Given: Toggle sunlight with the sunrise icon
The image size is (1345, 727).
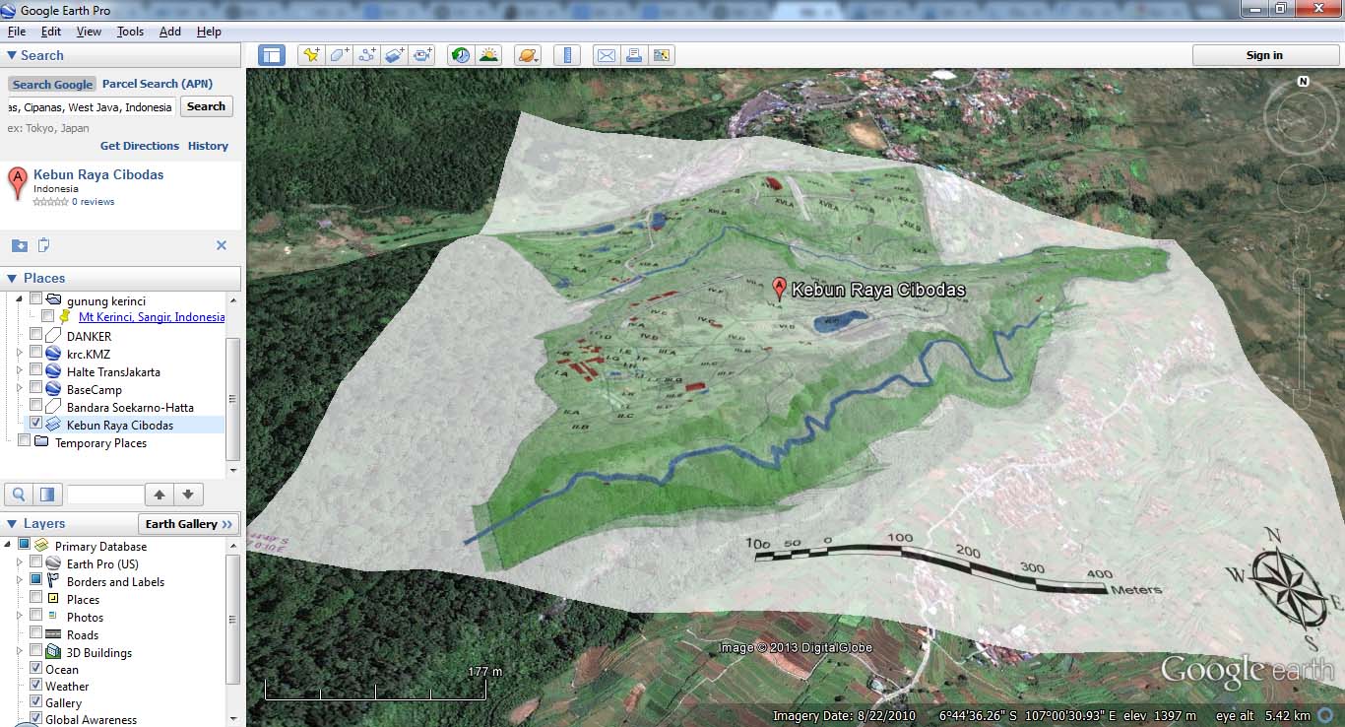Looking at the screenshot, I should coord(489,55).
